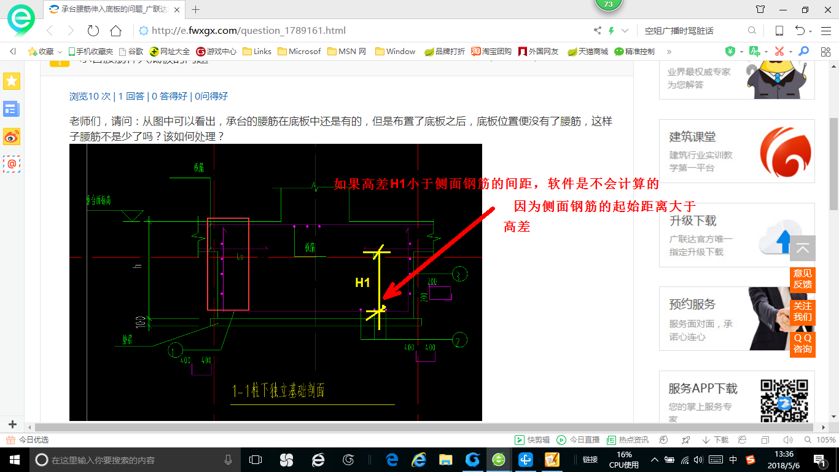Open the Microsof bookmark folder
The image size is (839, 472).
(x=299, y=52)
